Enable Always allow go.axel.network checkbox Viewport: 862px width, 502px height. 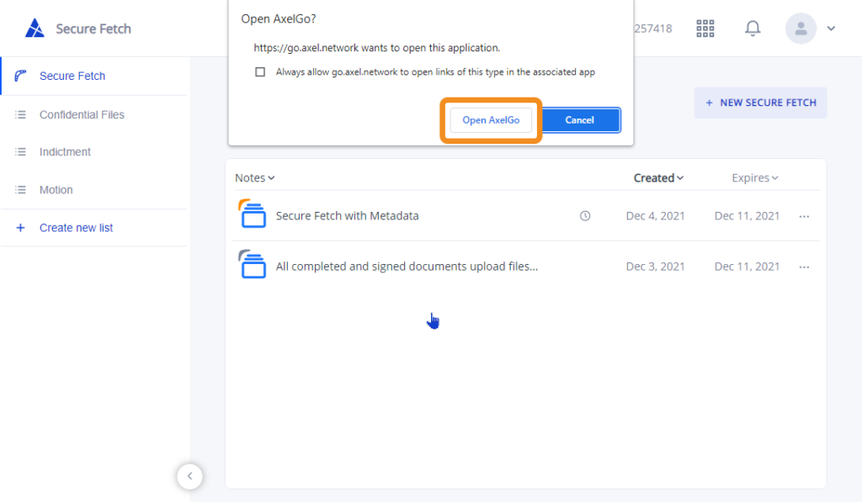point(260,72)
